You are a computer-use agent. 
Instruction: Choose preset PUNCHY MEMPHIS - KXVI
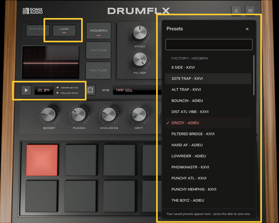pos(208,189)
